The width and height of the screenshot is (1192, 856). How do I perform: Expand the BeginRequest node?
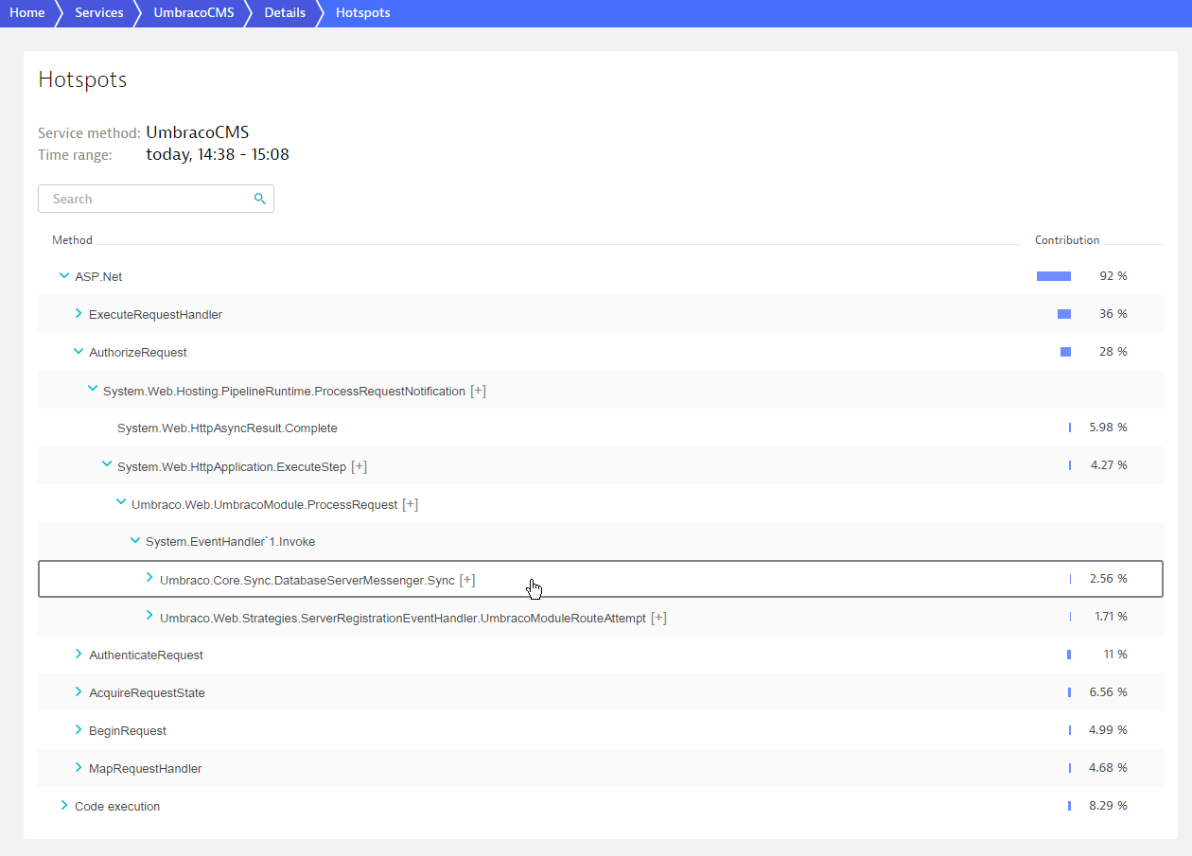click(x=79, y=729)
